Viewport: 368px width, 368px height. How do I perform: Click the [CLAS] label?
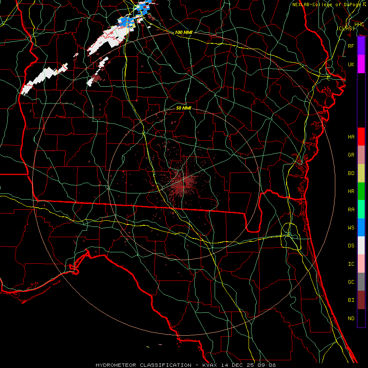point(346,28)
